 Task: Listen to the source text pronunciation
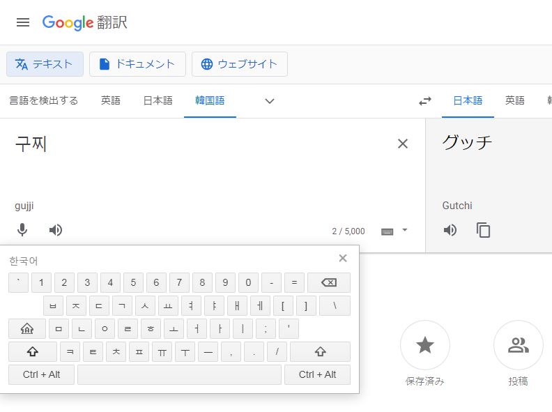(56, 230)
